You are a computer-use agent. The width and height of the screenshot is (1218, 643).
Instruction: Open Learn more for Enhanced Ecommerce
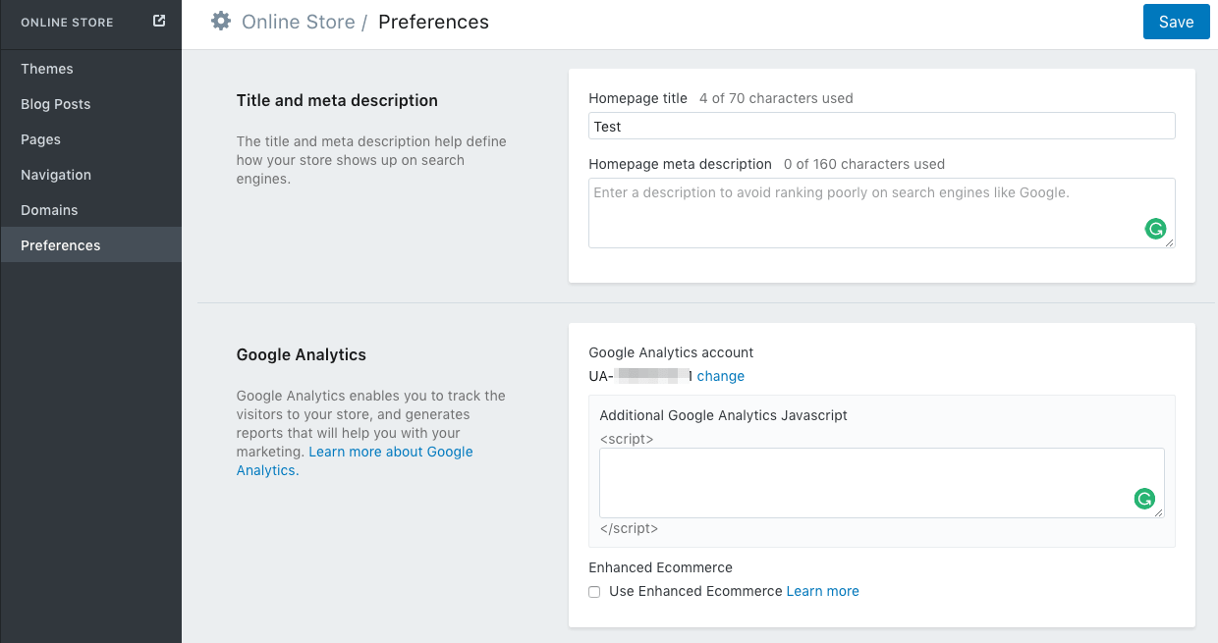coord(822,591)
